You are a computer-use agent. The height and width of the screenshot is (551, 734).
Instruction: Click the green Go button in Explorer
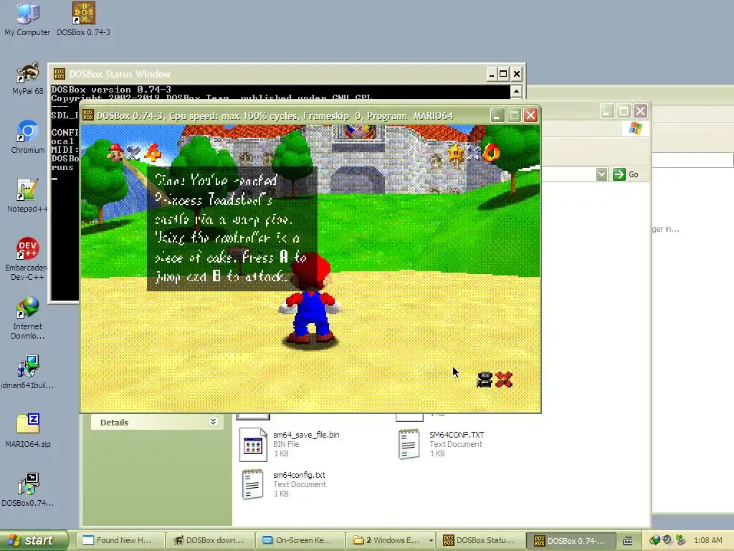pyautogui.click(x=626, y=174)
